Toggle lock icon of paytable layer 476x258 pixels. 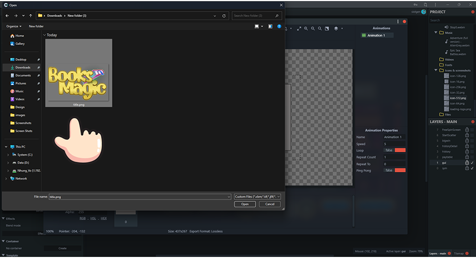[467, 157]
